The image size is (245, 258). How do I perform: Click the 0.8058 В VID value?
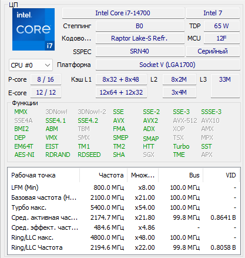pos(223,247)
